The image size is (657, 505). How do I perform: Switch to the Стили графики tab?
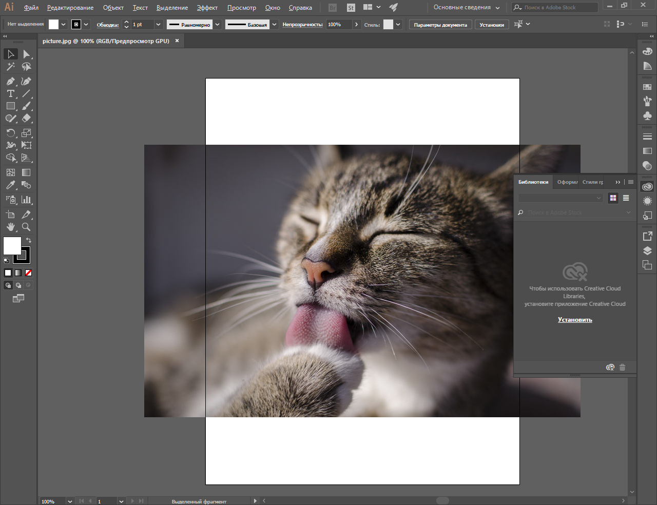point(591,182)
